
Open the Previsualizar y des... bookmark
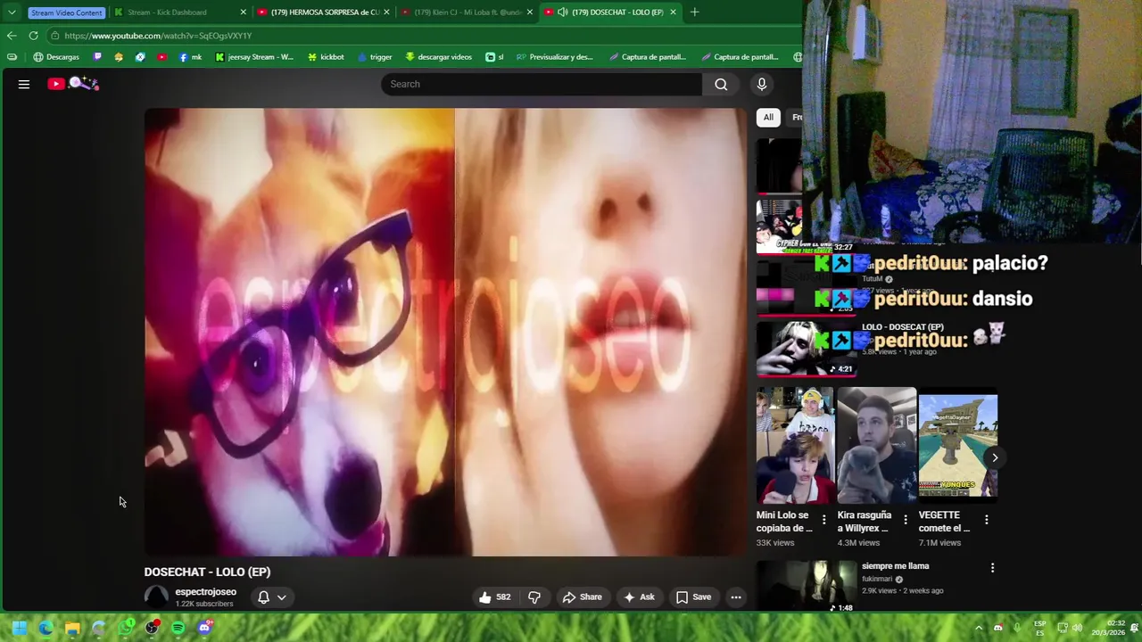[554, 57]
